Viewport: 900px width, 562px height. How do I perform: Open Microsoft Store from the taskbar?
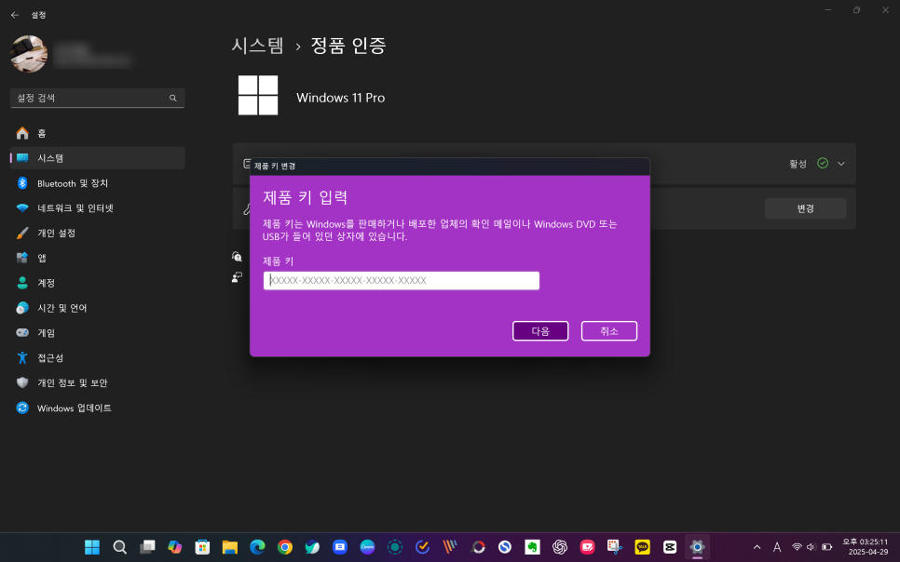(x=202, y=547)
